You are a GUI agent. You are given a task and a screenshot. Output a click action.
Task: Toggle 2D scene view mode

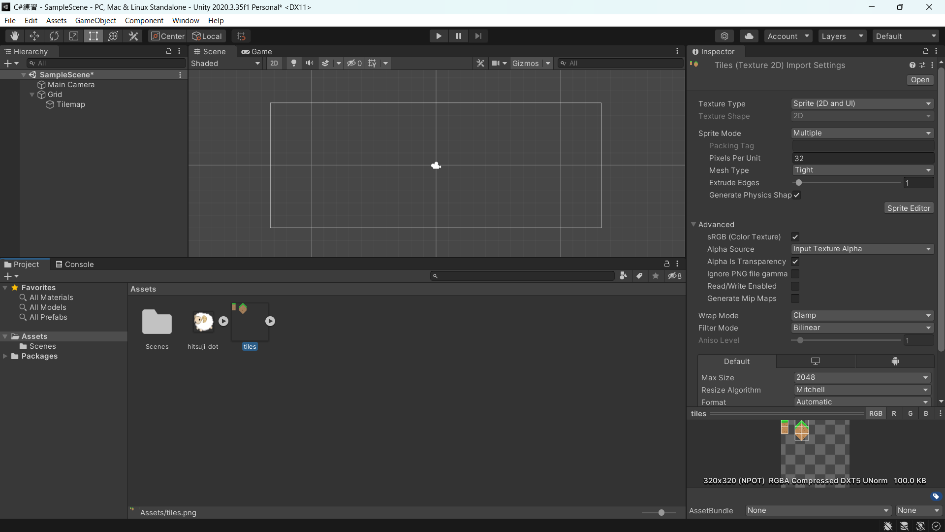tap(274, 63)
